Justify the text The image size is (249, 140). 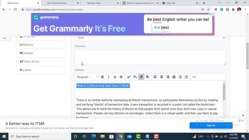click(174, 77)
